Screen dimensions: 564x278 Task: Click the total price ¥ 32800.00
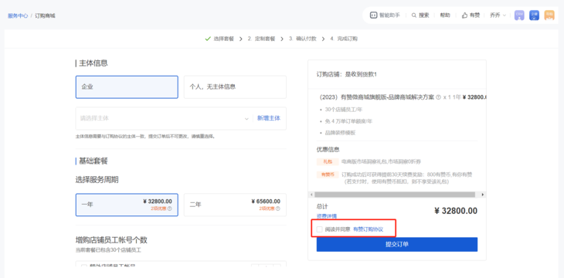tap(456, 211)
